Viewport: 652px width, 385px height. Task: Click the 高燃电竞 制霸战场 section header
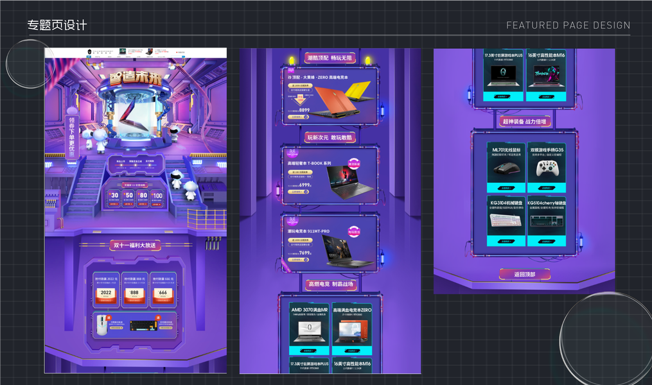[331, 284]
